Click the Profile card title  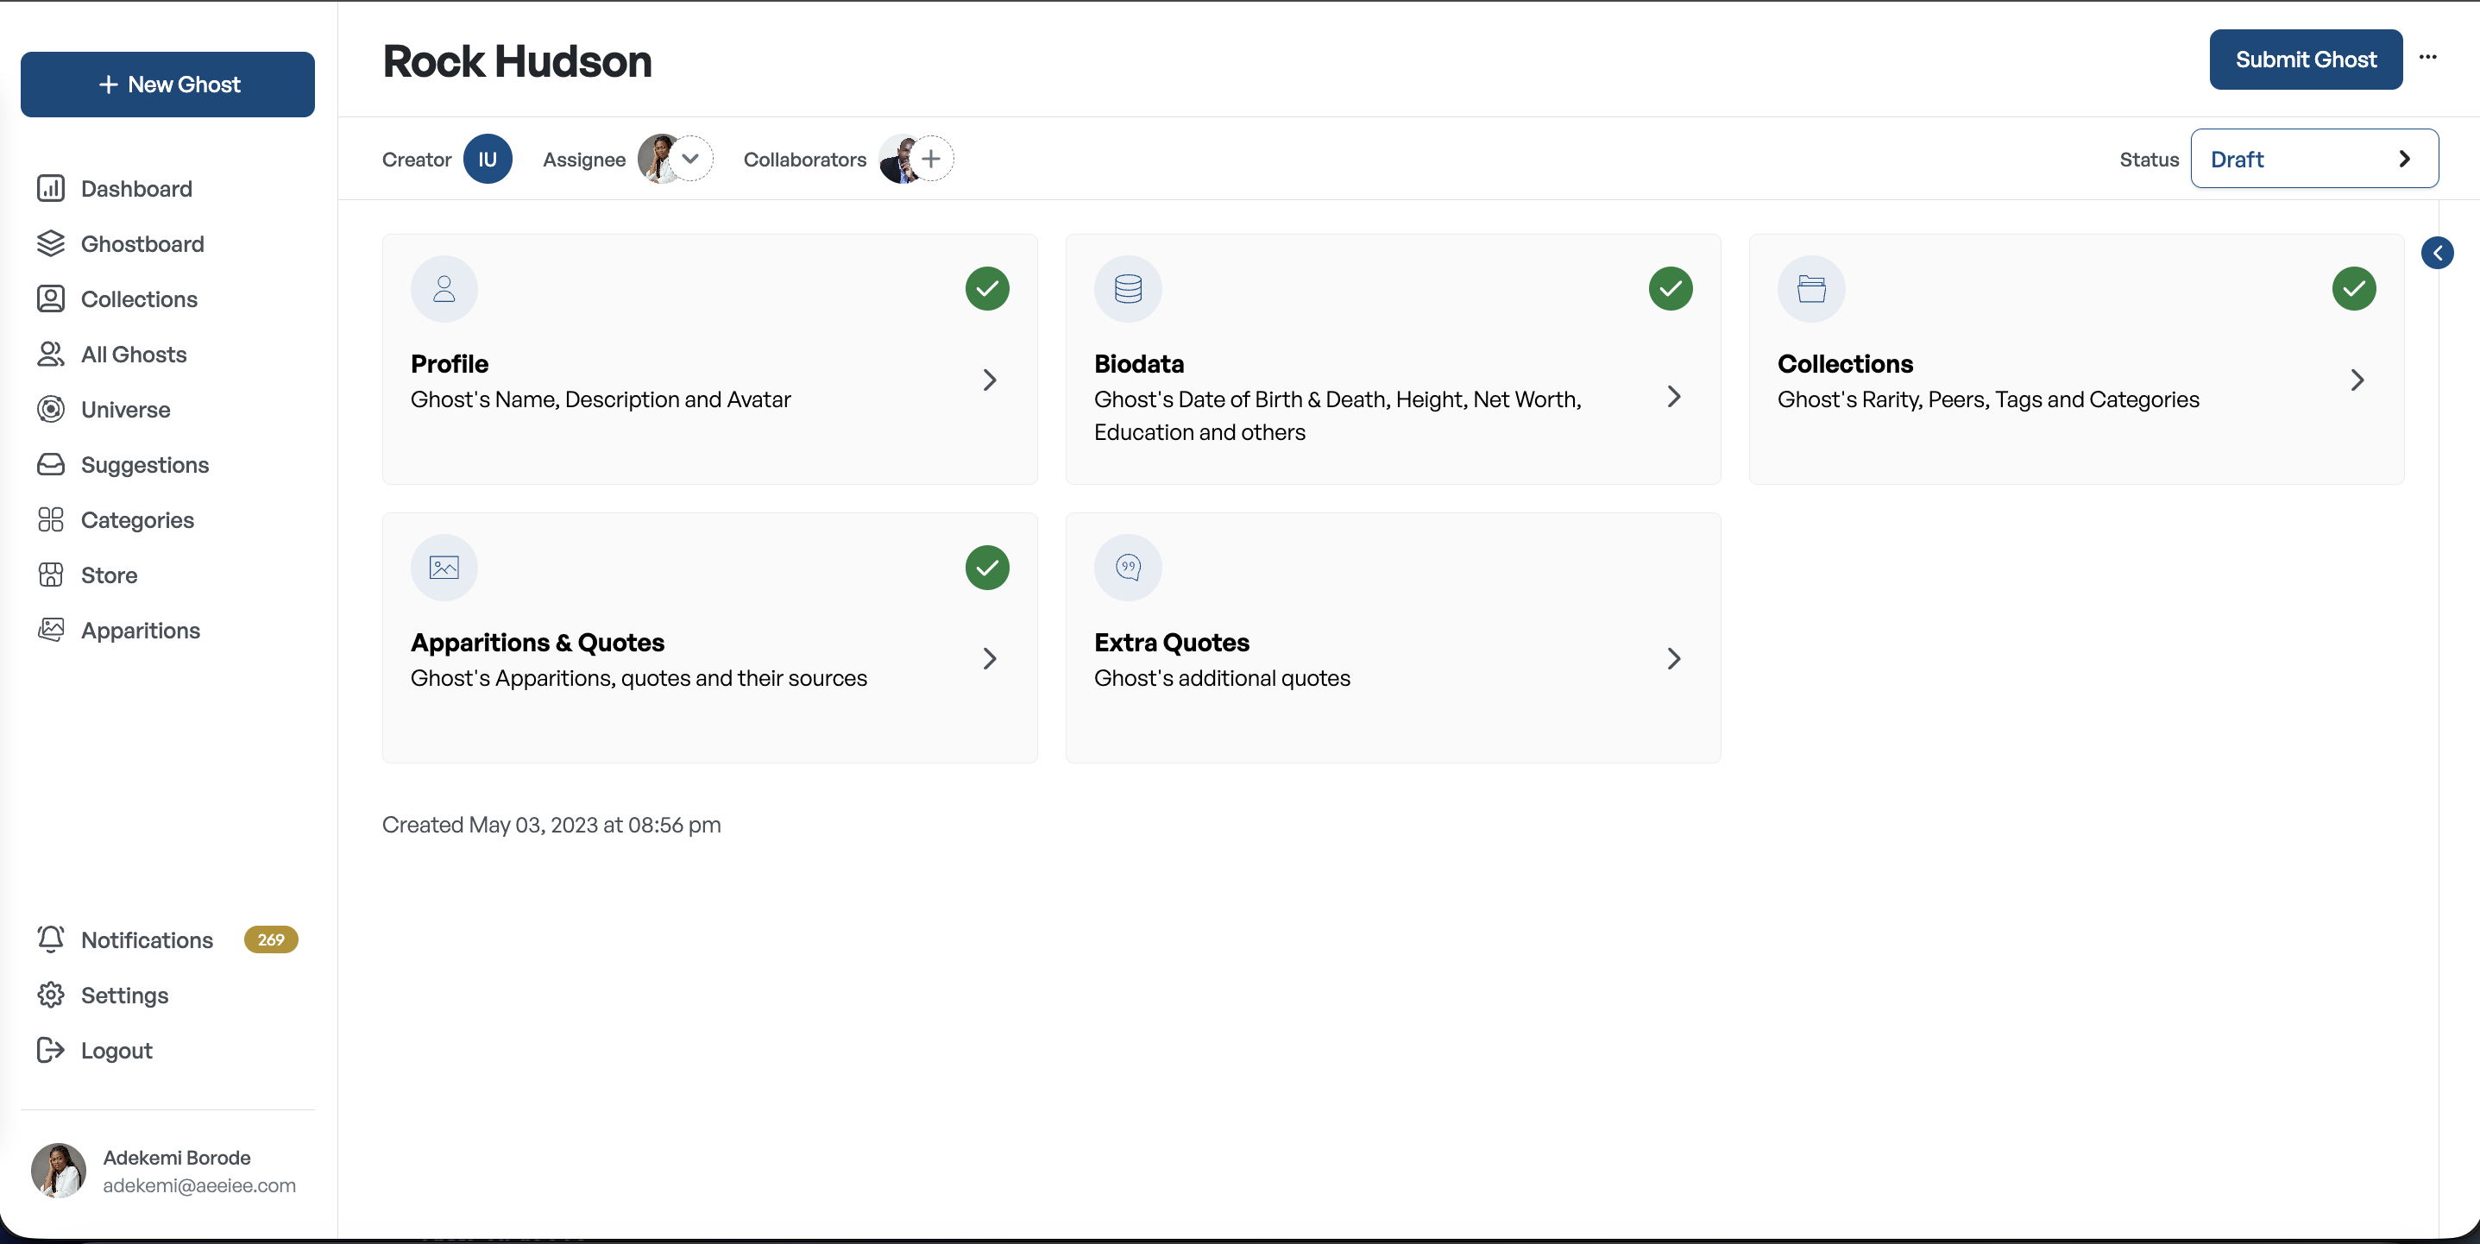pos(450,364)
